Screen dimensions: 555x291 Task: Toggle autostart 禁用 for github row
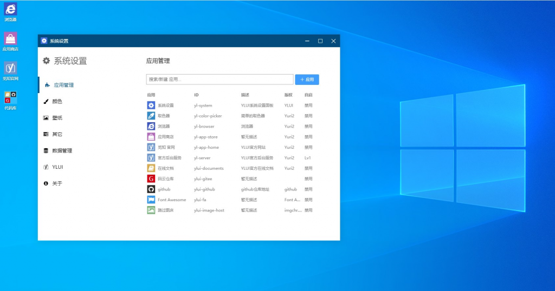coord(308,189)
